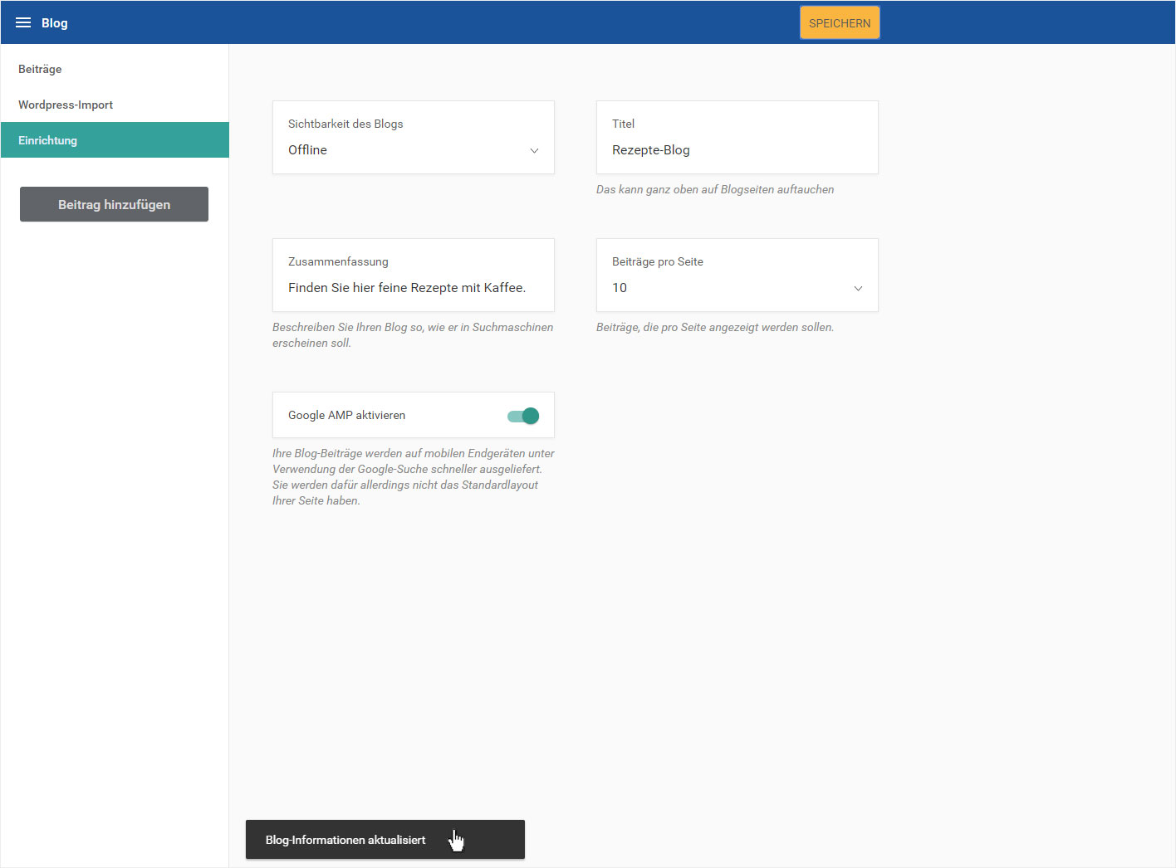Image resolution: width=1176 pixels, height=868 pixels.
Task: Click the Titel field with Rezepte-Blog
Action: [737, 138]
